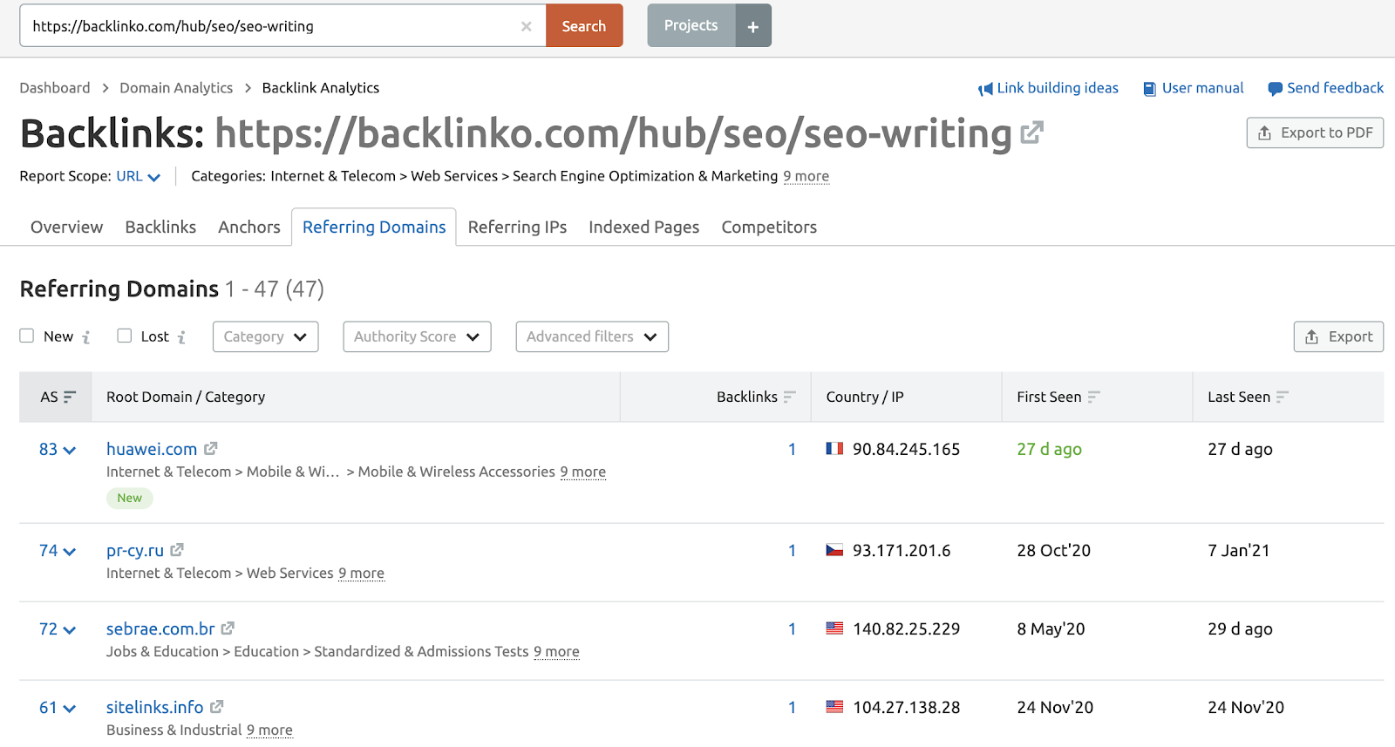Open the Authority Score filter dropdown
1395x747 pixels.
pyautogui.click(x=417, y=336)
